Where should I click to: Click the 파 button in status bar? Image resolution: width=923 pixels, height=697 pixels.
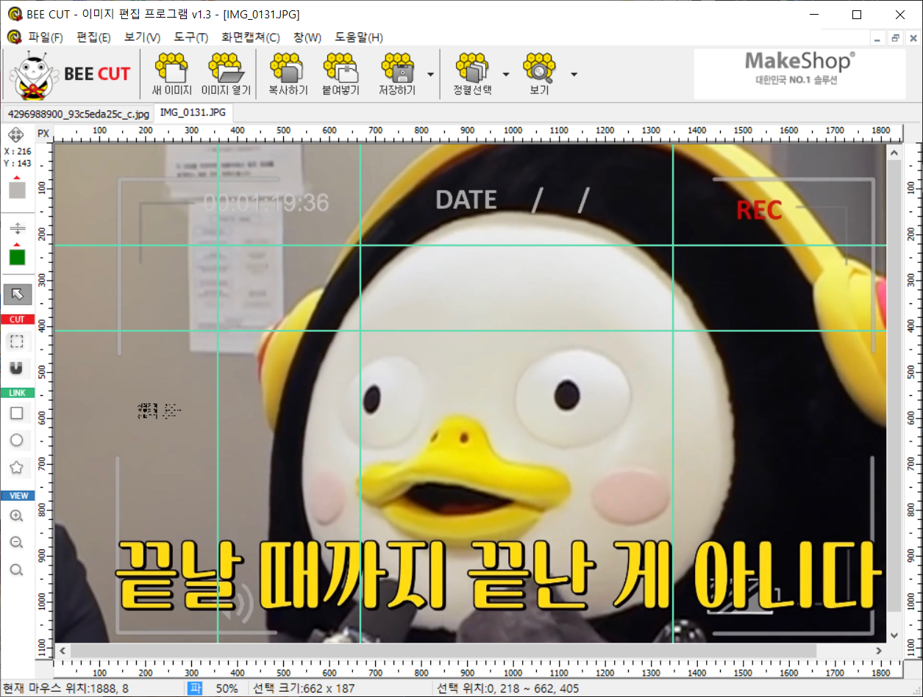coord(195,688)
